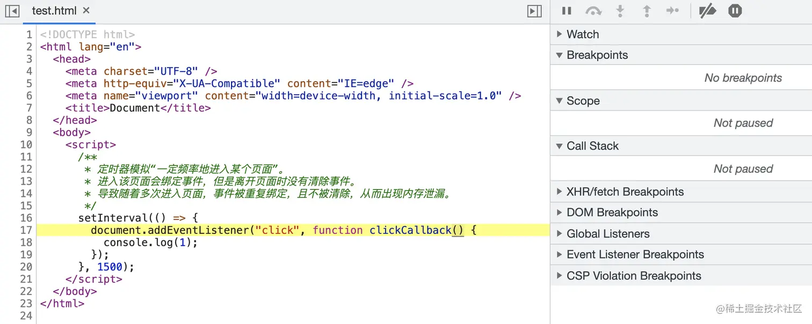This screenshot has height=324, width=812.
Task: Deactivate all breakpoints
Action: tap(707, 11)
